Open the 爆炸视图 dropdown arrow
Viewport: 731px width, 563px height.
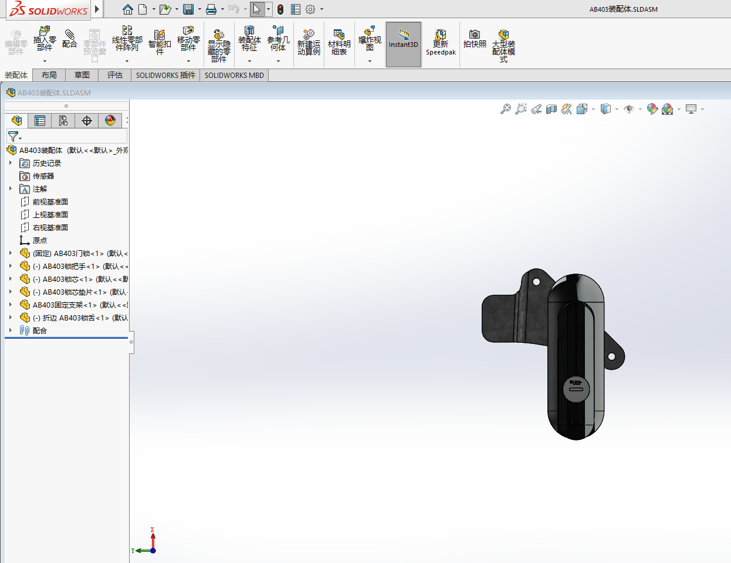pos(370,61)
